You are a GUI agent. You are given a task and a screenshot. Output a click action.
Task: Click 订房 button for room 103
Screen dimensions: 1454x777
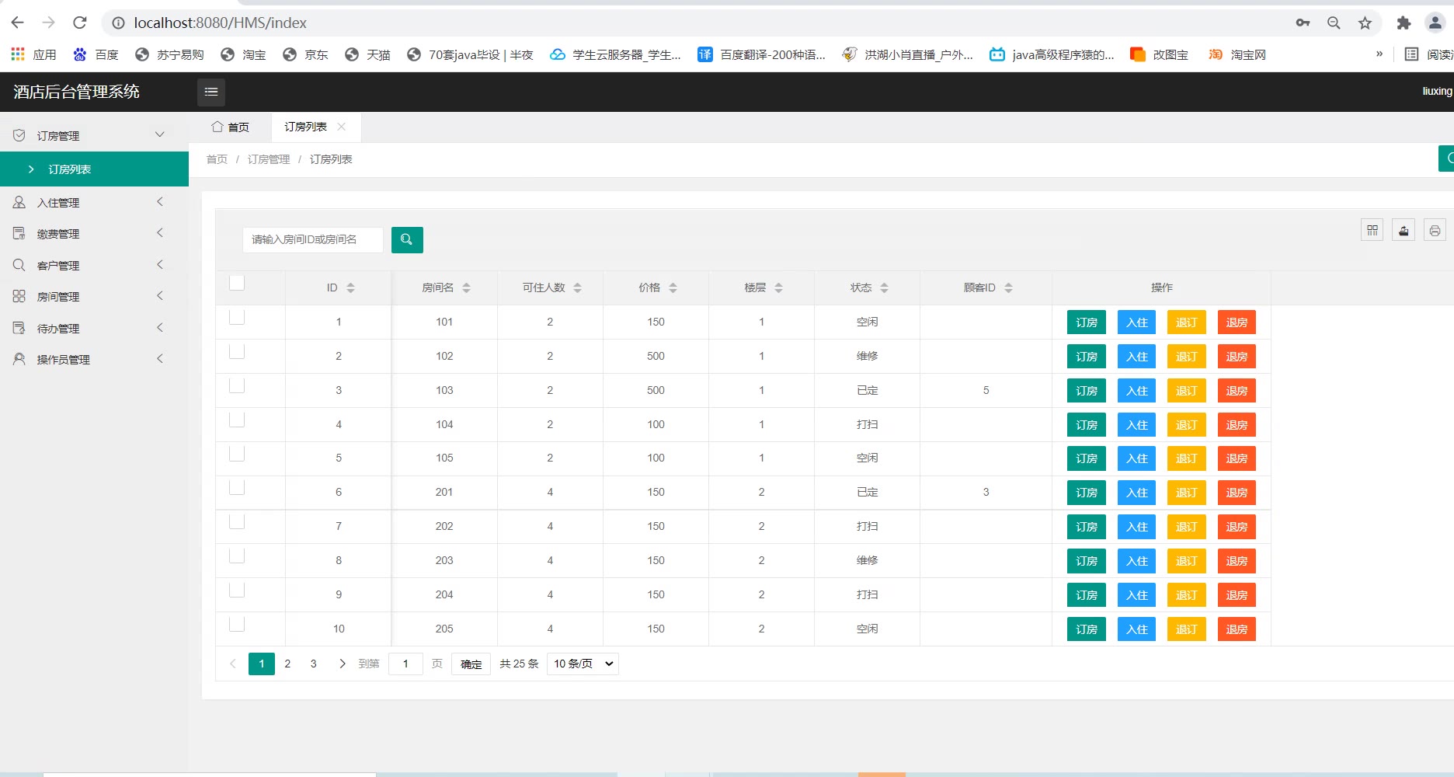(x=1086, y=391)
